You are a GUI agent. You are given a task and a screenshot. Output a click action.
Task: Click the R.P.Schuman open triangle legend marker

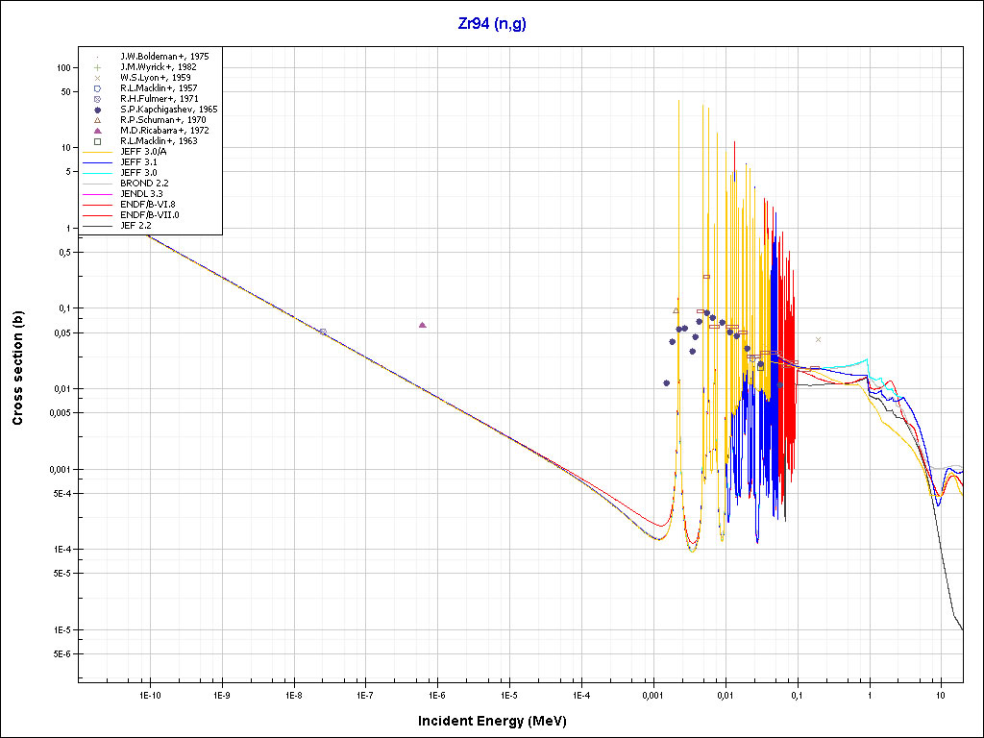(98, 120)
